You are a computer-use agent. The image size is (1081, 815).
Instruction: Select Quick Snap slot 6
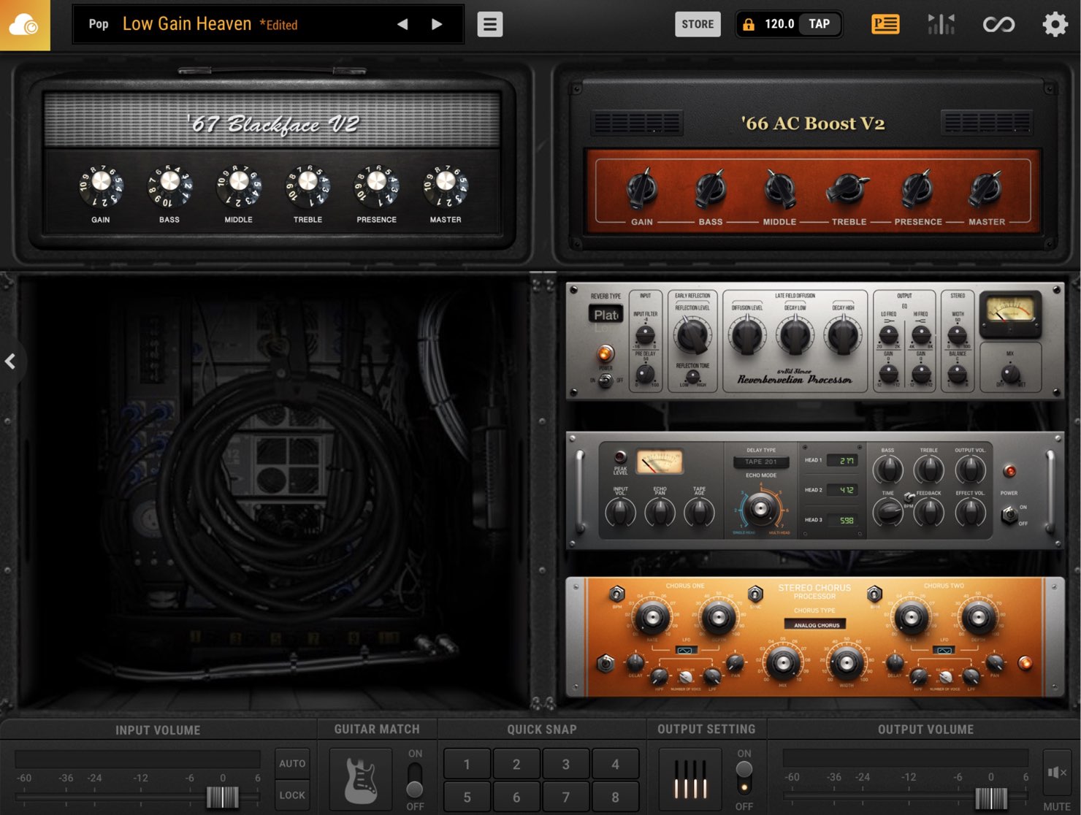point(516,797)
